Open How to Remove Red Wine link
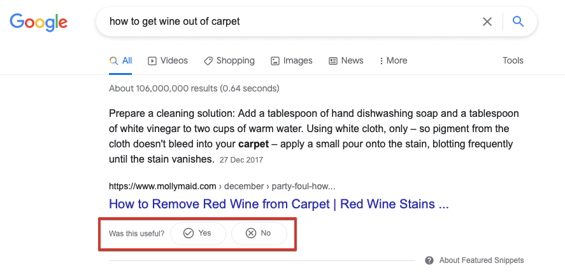The width and height of the screenshot is (565, 275). coord(279,204)
